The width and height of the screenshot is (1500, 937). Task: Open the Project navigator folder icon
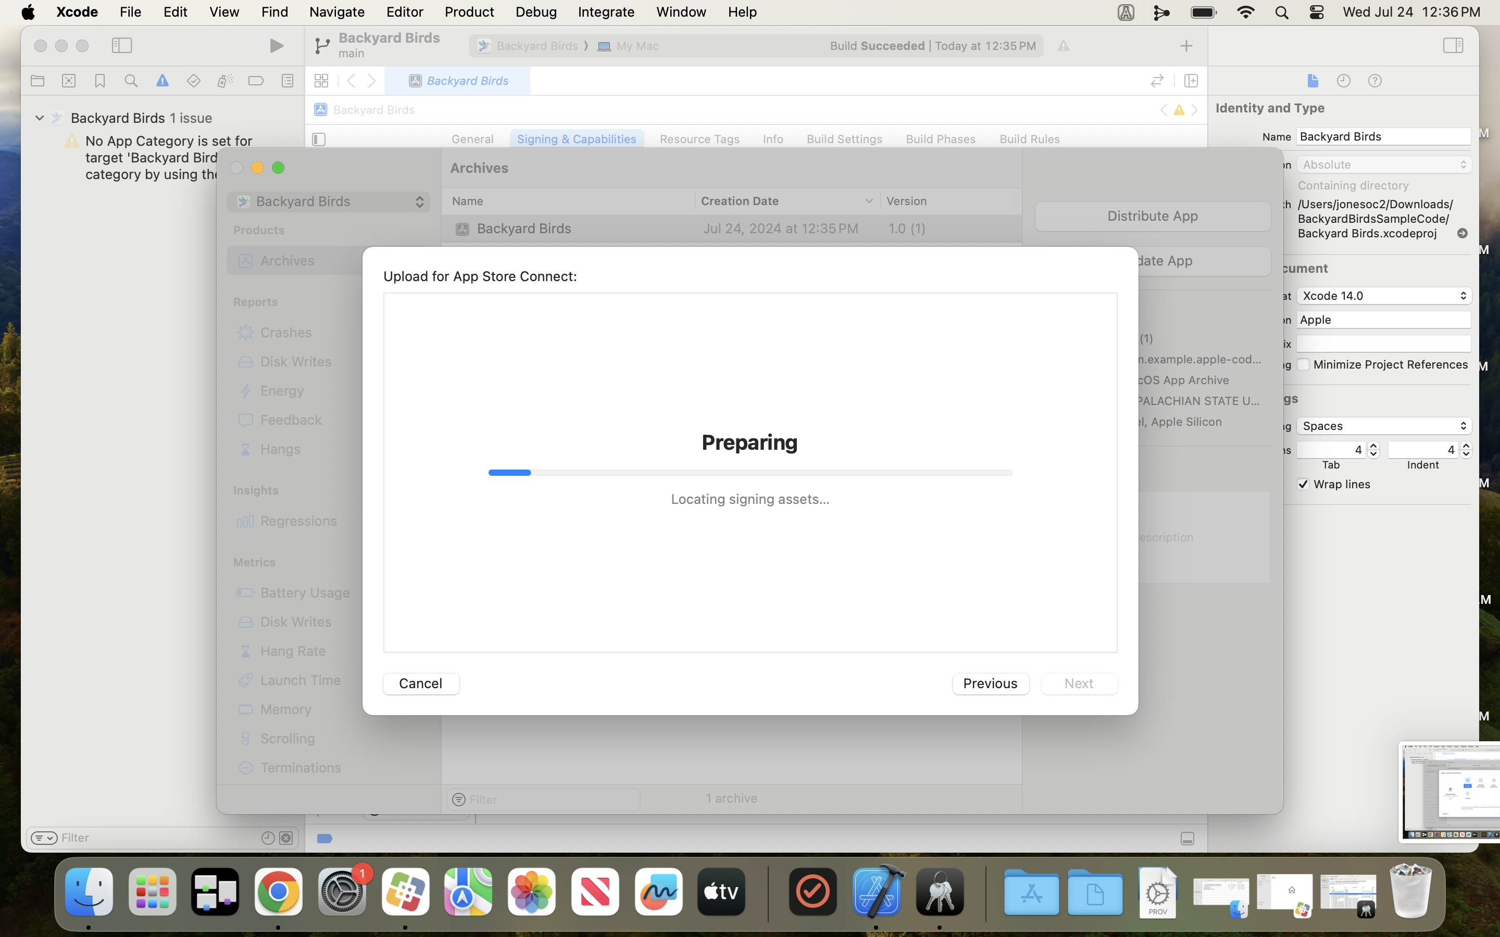tap(37, 81)
